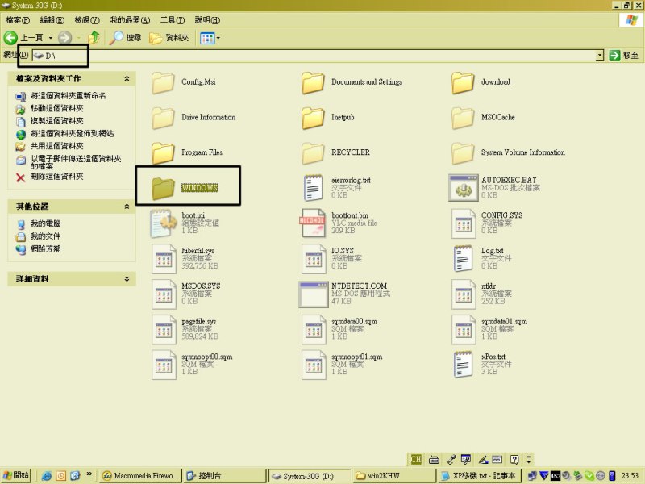The width and height of the screenshot is (645, 484).
Task: Select the CONFIG.SYS file icon
Action: pyautogui.click(x=463, y=224)
